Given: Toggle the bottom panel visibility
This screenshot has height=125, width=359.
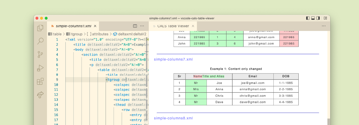Looking at the screenshot, I should click(x=313, y=18).
